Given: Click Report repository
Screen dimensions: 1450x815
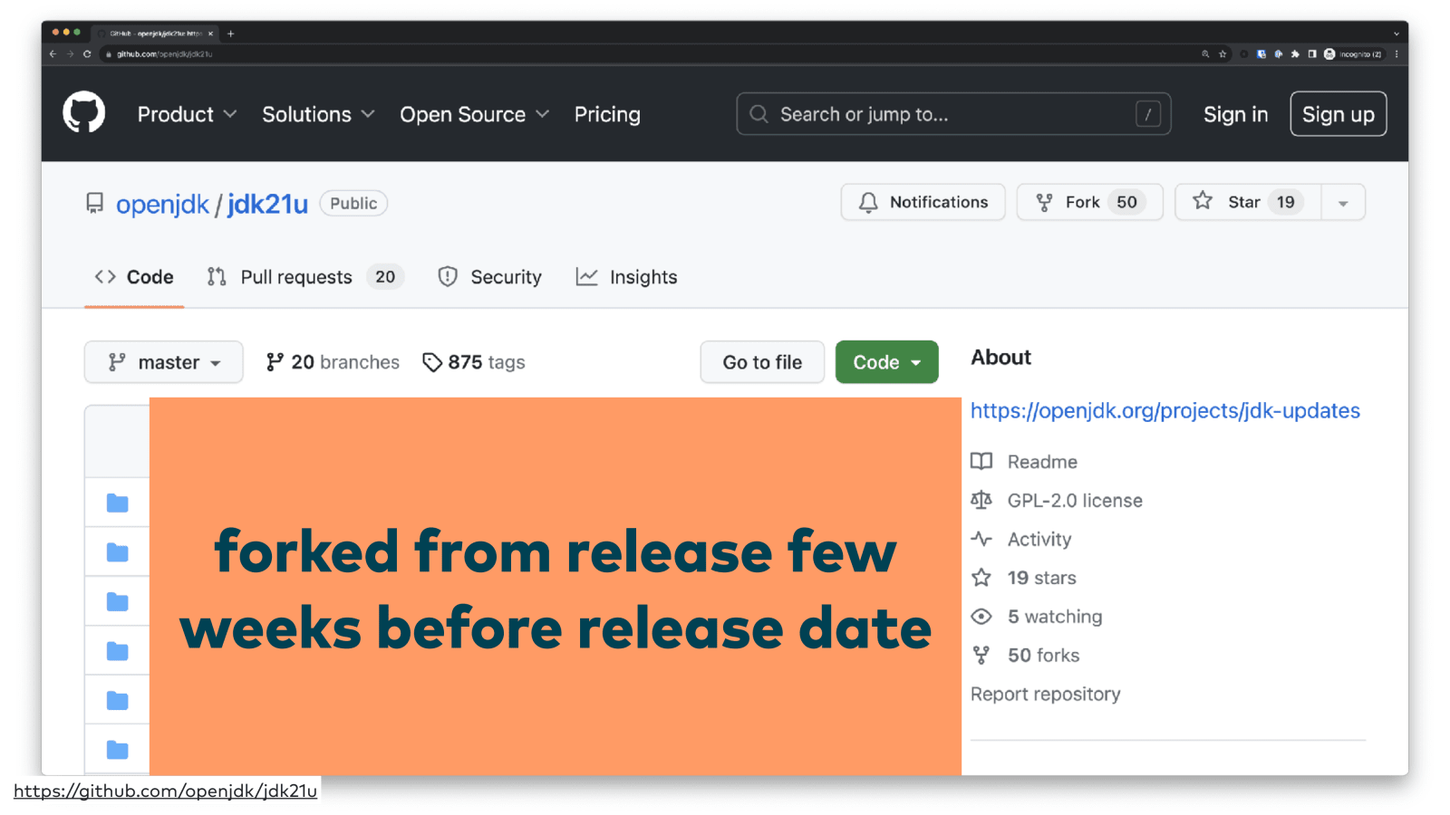Looking at the screenshot, I should (1045, 694).
